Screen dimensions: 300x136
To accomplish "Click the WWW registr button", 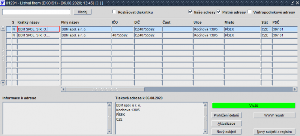I will pos(274,115).
